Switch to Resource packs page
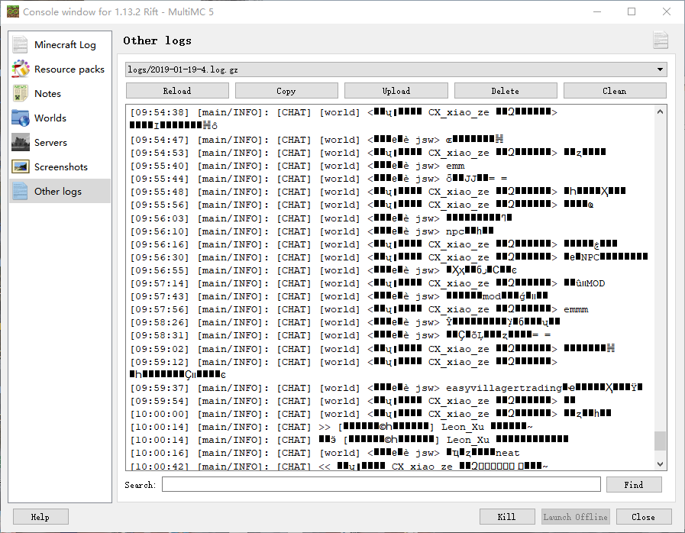This screenshot has height=533, width=685. tap(60, 69)
